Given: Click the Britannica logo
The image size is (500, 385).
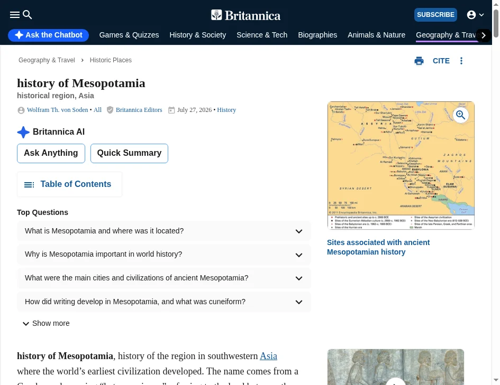Looking at the screenshot, I should click(246, 15).
